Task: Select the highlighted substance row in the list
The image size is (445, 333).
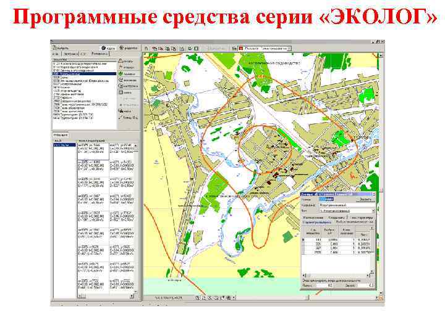Action: [85, 74]
